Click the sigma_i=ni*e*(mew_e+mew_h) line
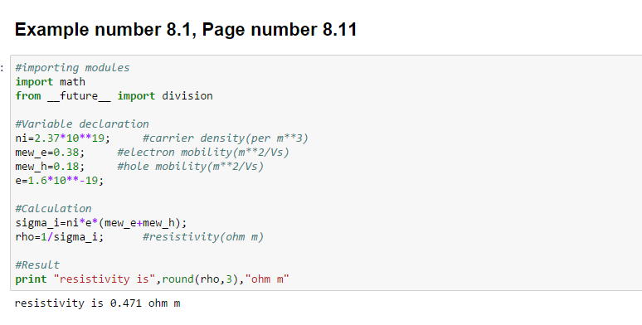Viewport: 642px width, 325px height. point(101,223)
